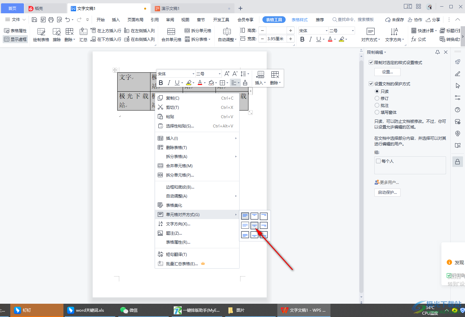465x317 pixels.
Task: Choose 删除表格(T) from context menu
Action: pos(197,147)
